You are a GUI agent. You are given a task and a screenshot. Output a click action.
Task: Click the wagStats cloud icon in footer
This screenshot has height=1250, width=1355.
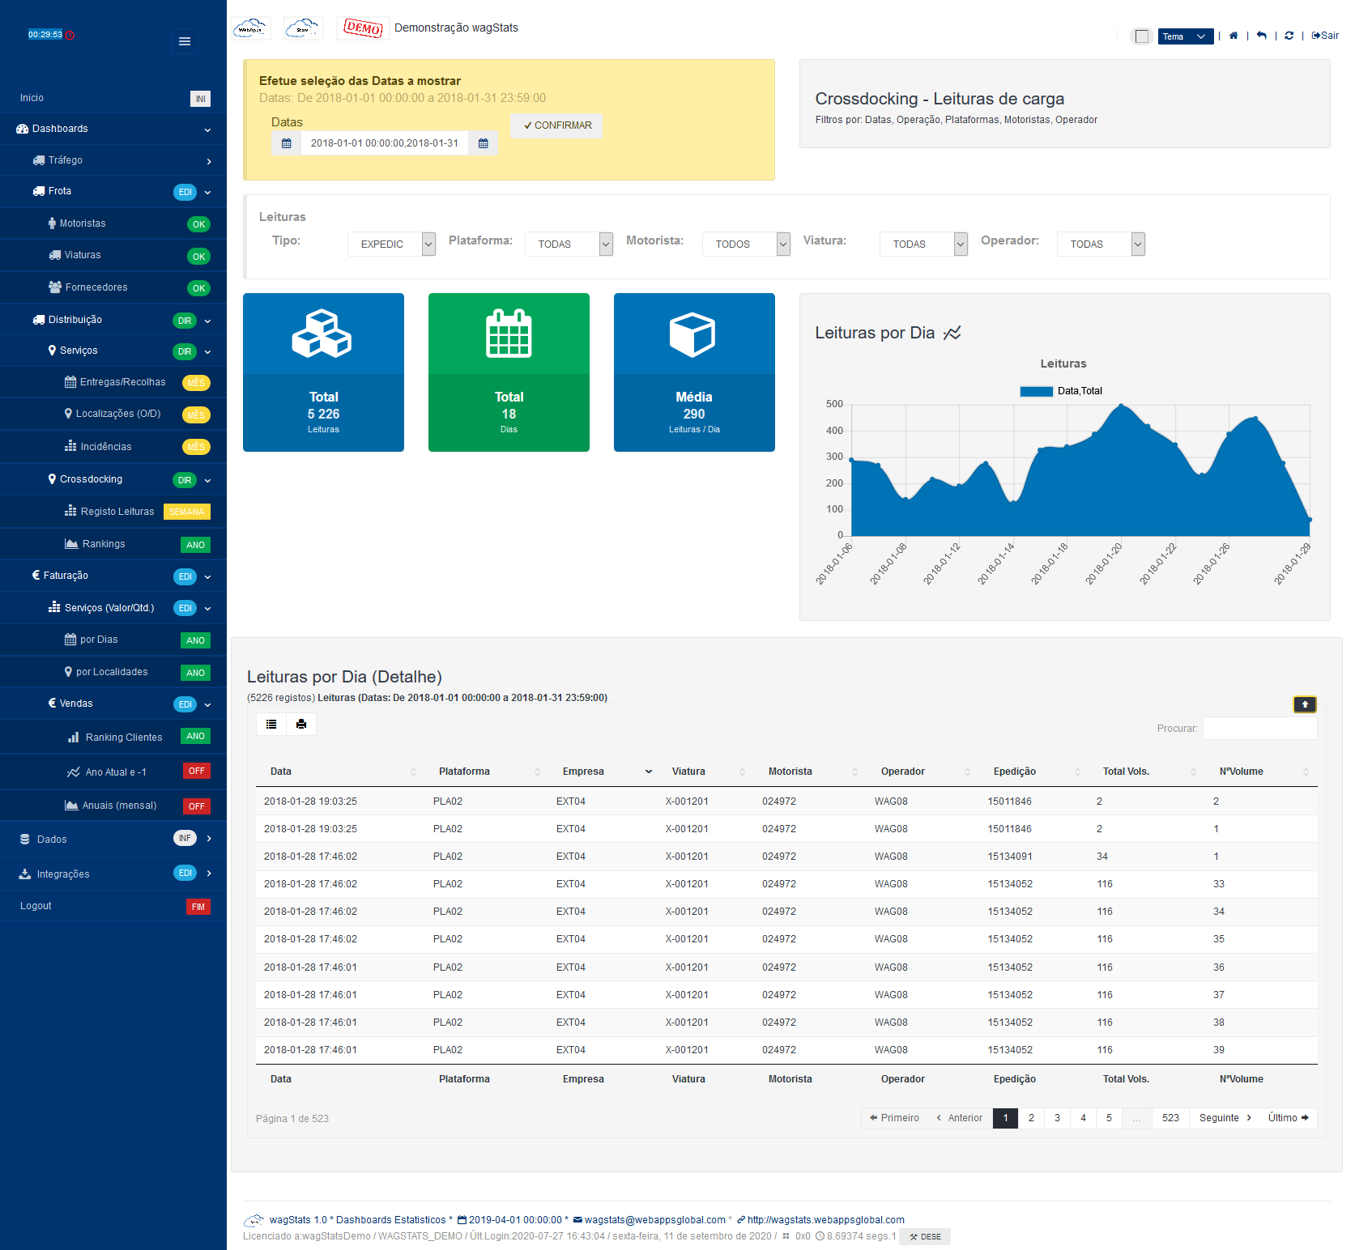point(254,1220)
